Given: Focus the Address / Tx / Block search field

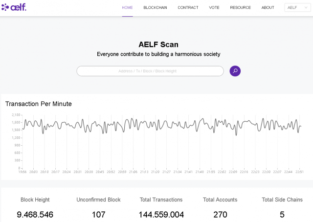Looking at the screenshot, I should tap(150, 71).
